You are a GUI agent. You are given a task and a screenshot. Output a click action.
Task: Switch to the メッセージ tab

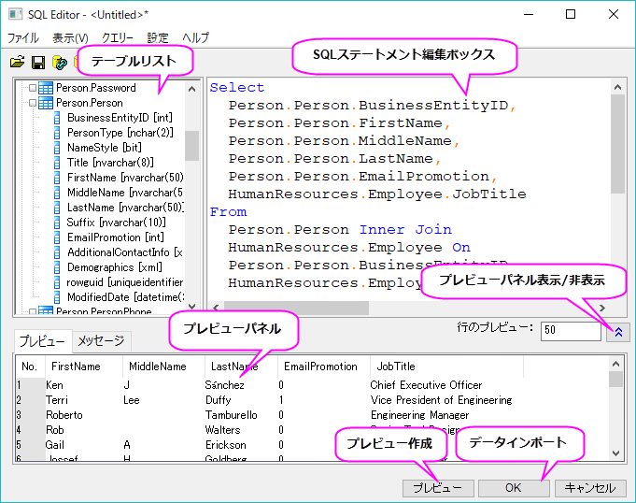(101, 340)
